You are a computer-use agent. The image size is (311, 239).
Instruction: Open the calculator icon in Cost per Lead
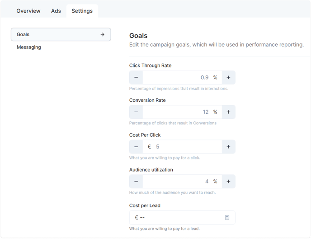[x=227, y=218]
